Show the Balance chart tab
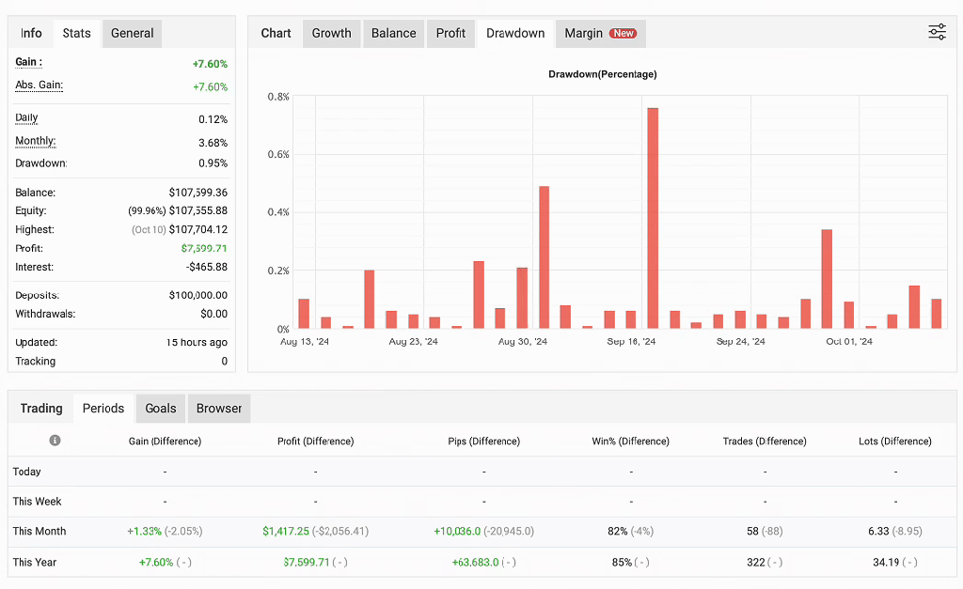This screenshot has height=589, width=963. tap(393, 33)
